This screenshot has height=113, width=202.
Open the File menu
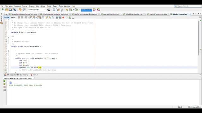(2, 6)
